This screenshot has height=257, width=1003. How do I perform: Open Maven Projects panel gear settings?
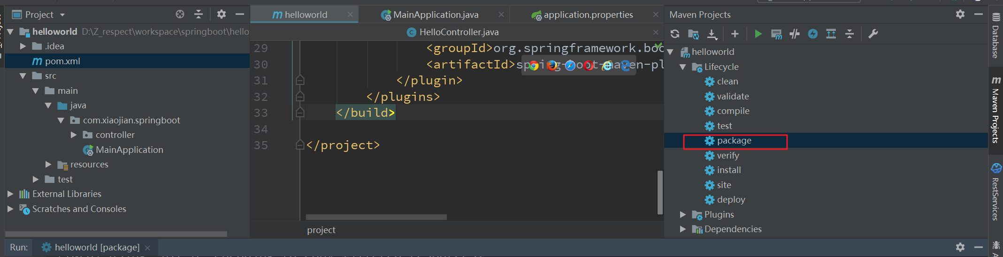tap(960, 14)
